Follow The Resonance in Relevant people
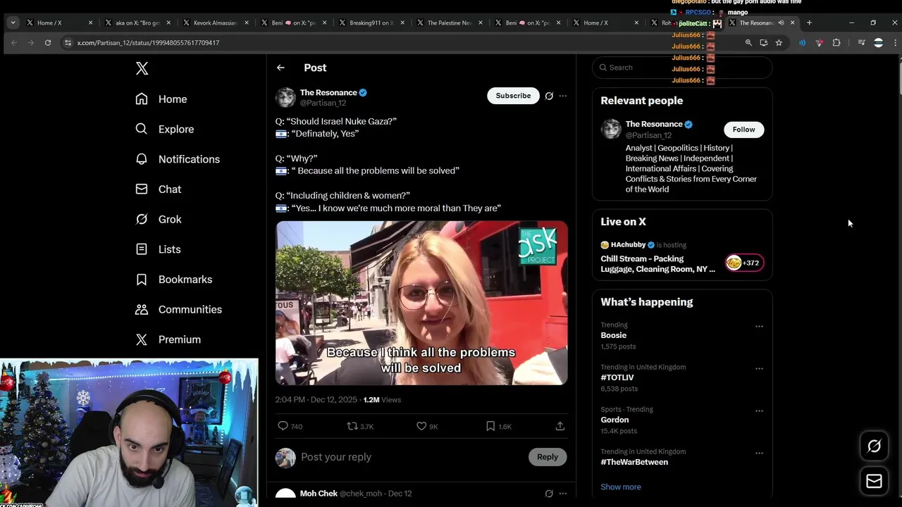Image resolution: width=902 pixels, height=507 pixels. tap(743, 130)
